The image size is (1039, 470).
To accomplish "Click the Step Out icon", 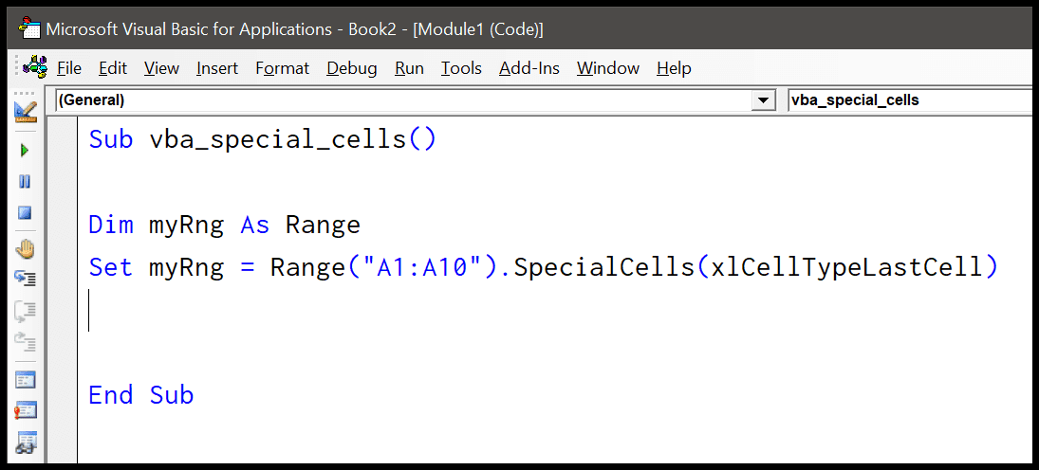I will pyautogui.click(x=25, y=341).
